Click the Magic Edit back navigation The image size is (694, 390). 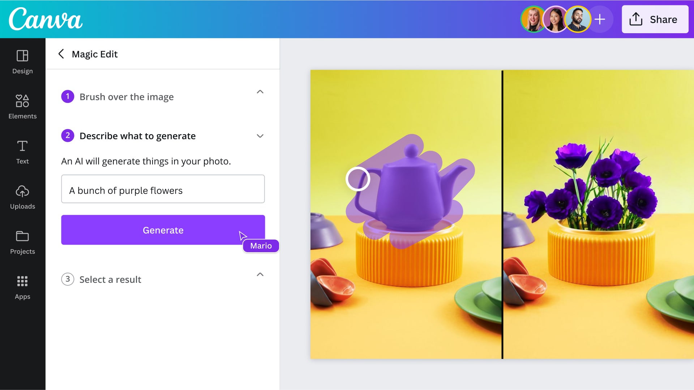(61, 54)
